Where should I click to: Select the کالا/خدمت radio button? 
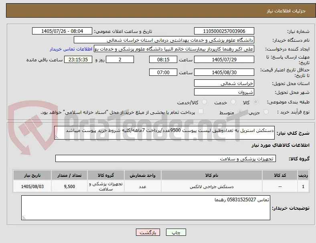205,102
